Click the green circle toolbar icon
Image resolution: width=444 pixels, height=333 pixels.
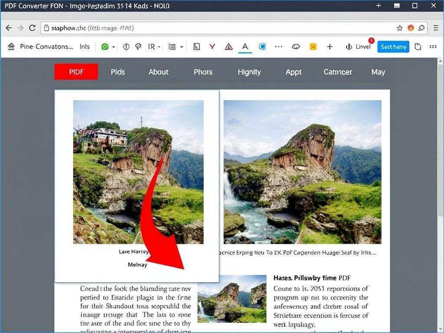click(x=105, y=47)
